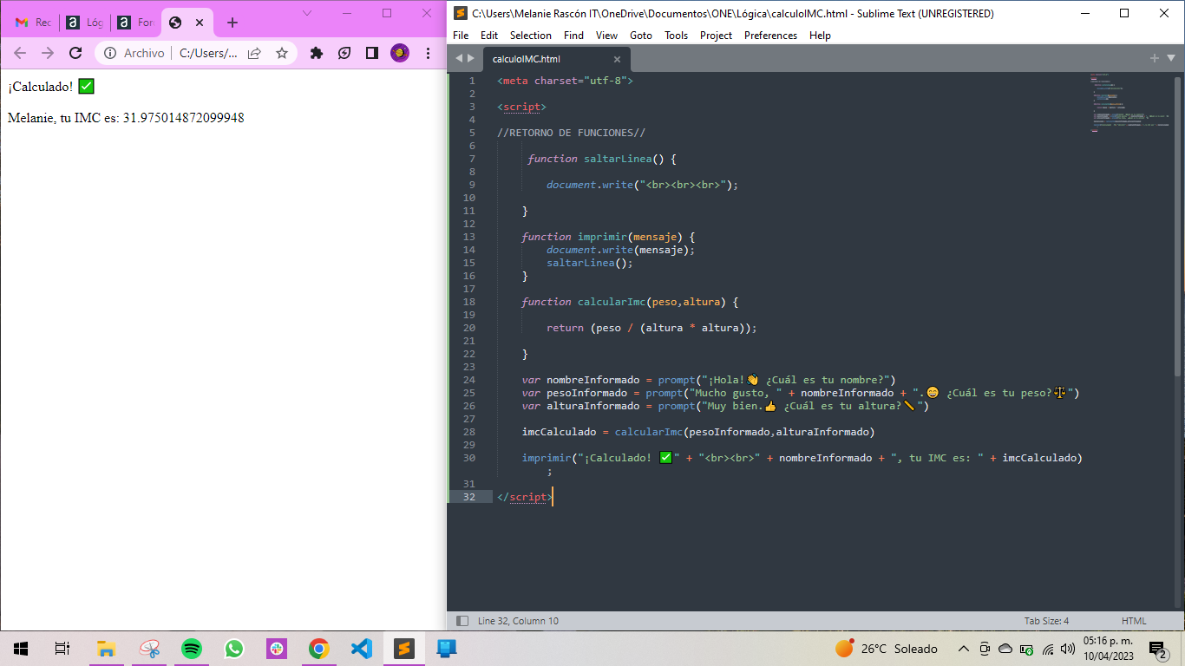Open Chrome three-dot menu
1185x666 pixels.
click(x=428, y=53)
